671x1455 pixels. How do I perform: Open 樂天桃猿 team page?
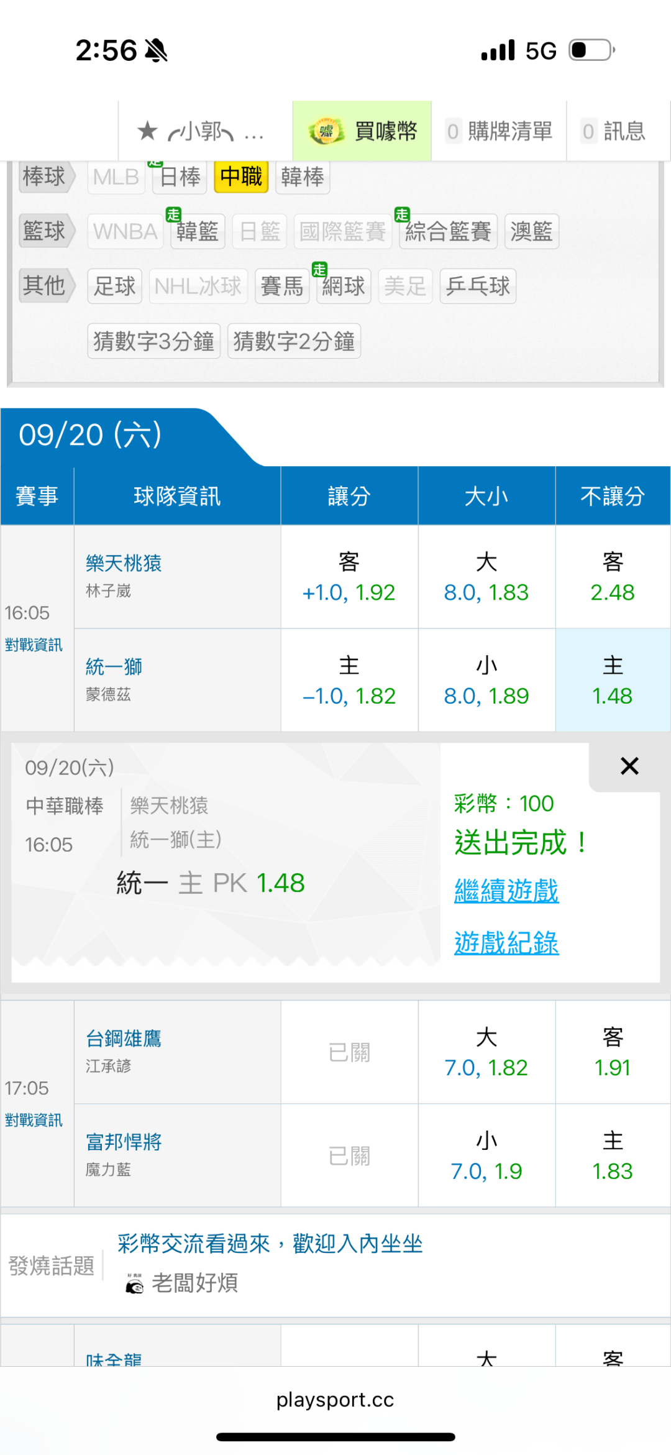124,563
